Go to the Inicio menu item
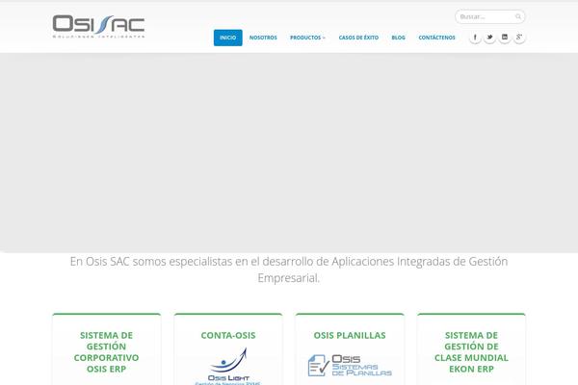The height and width of the screenshot is (385, 578). pyautogui.click(x=227, y=38)
